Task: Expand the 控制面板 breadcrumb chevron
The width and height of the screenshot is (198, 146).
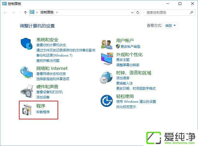Action: pos(57,12)
